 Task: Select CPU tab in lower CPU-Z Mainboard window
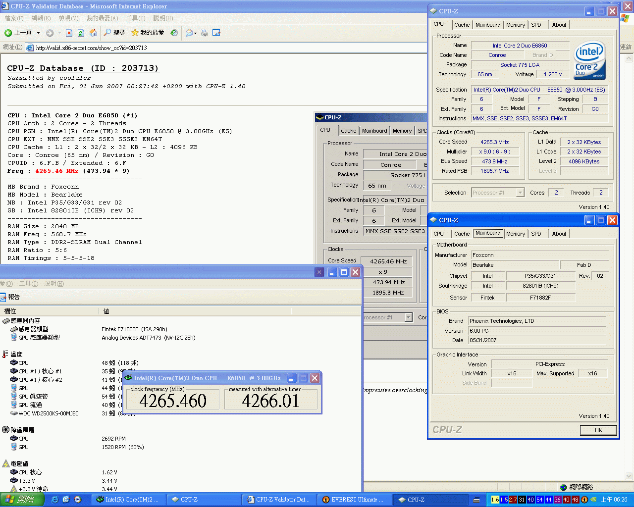439,234
